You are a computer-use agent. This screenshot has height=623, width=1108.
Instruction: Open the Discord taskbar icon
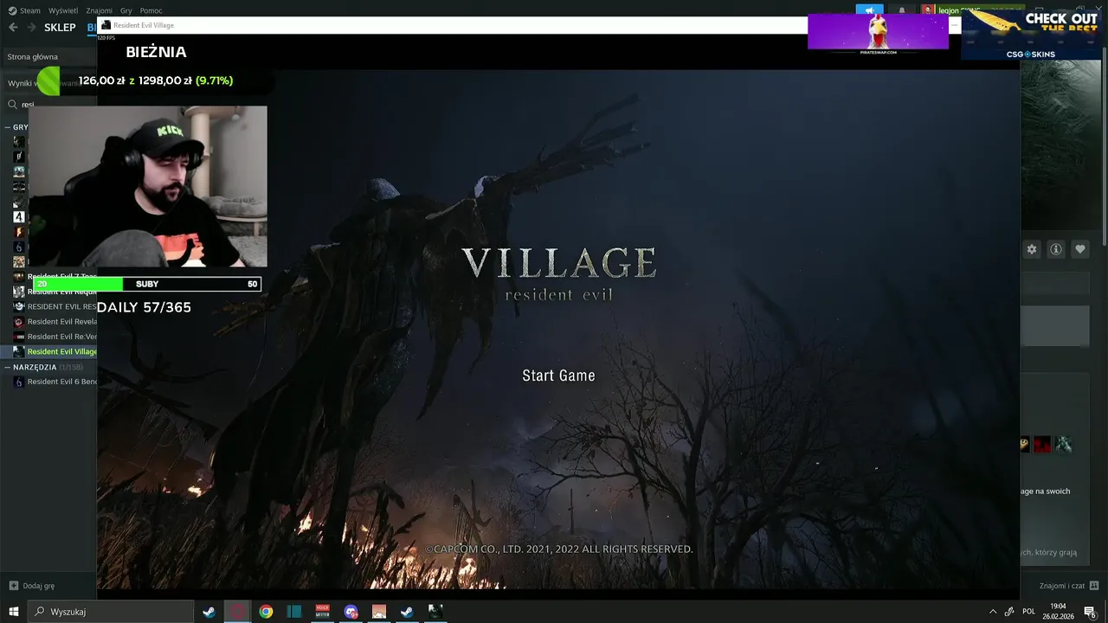click(x=351, y=612)
